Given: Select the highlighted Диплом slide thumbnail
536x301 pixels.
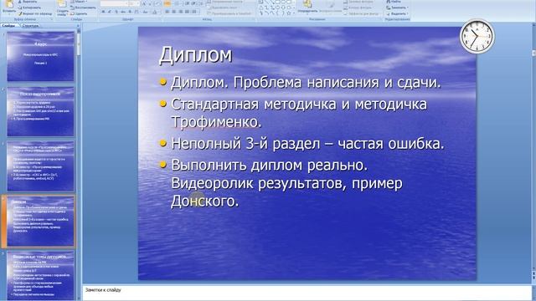Looking at the screenshot, I should click(x=40, y=221).
